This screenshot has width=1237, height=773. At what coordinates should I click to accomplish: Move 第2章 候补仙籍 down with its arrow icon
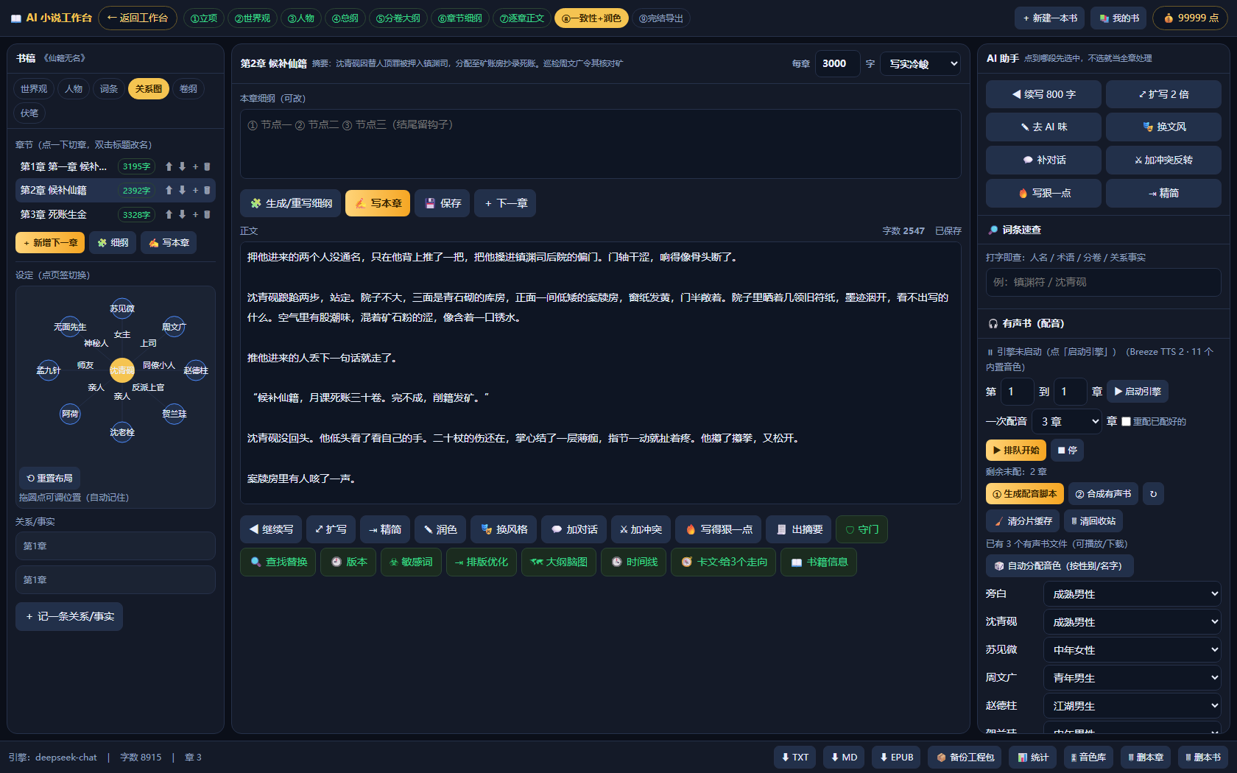click(x=182, y=190)
